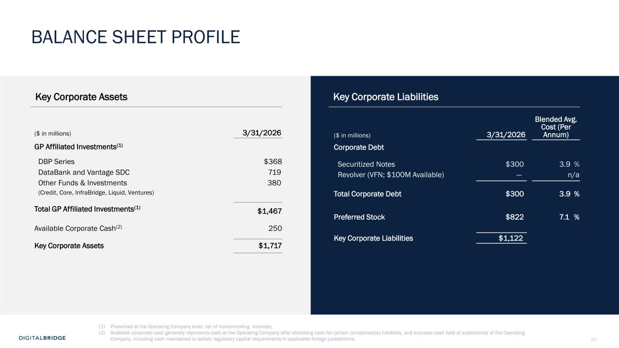Select the Key Corporate Liabilities heading
Image resolution: width=619 pixels, height=348 pixels.
pos(385,97)
